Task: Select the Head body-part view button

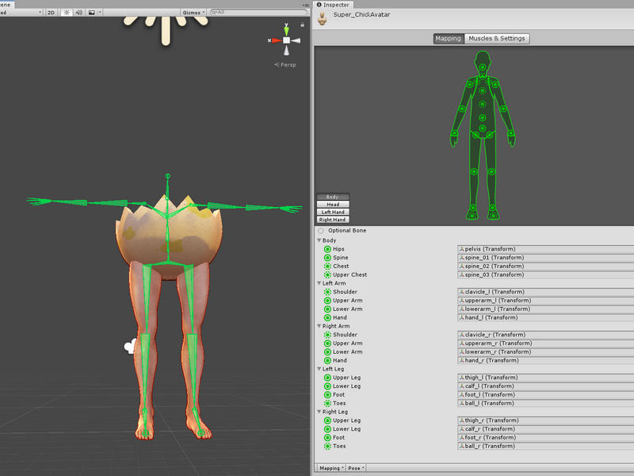Action: 333,205
